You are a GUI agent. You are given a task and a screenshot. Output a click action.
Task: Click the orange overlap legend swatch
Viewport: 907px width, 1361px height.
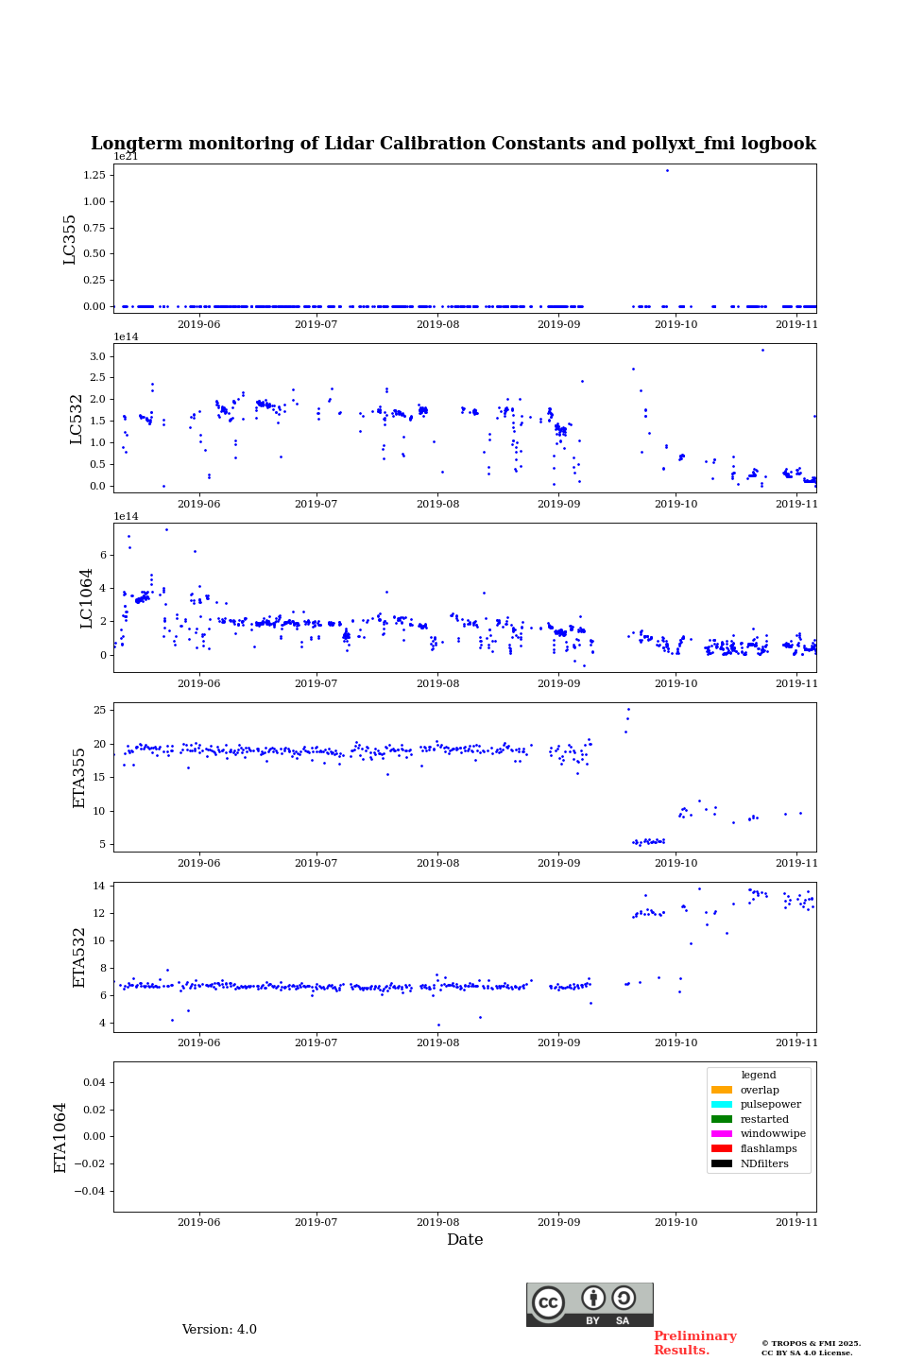point(721,1090)
